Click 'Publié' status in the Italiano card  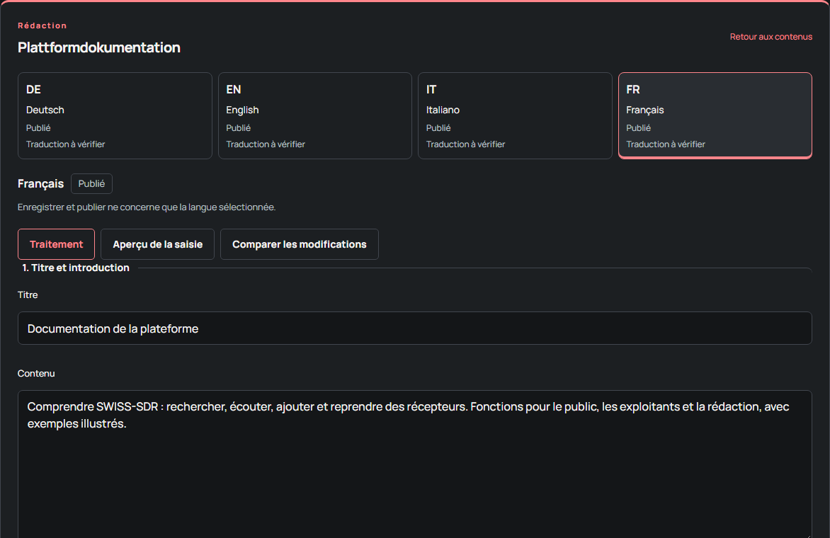438,127
